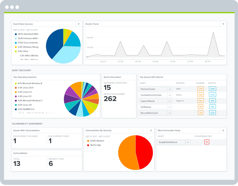
Task: Click the 13 vulnerabilities badge for SoapBubbleNebula
Action: (207, 142)
